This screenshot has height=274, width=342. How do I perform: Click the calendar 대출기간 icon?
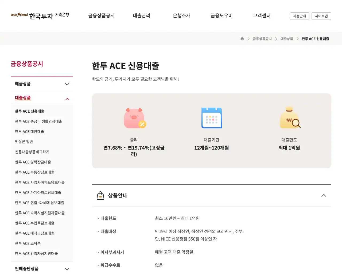pos(212,118)
